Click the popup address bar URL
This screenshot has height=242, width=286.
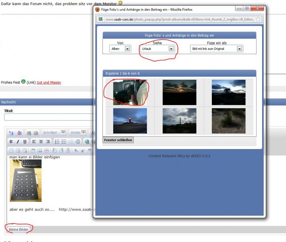180,20
